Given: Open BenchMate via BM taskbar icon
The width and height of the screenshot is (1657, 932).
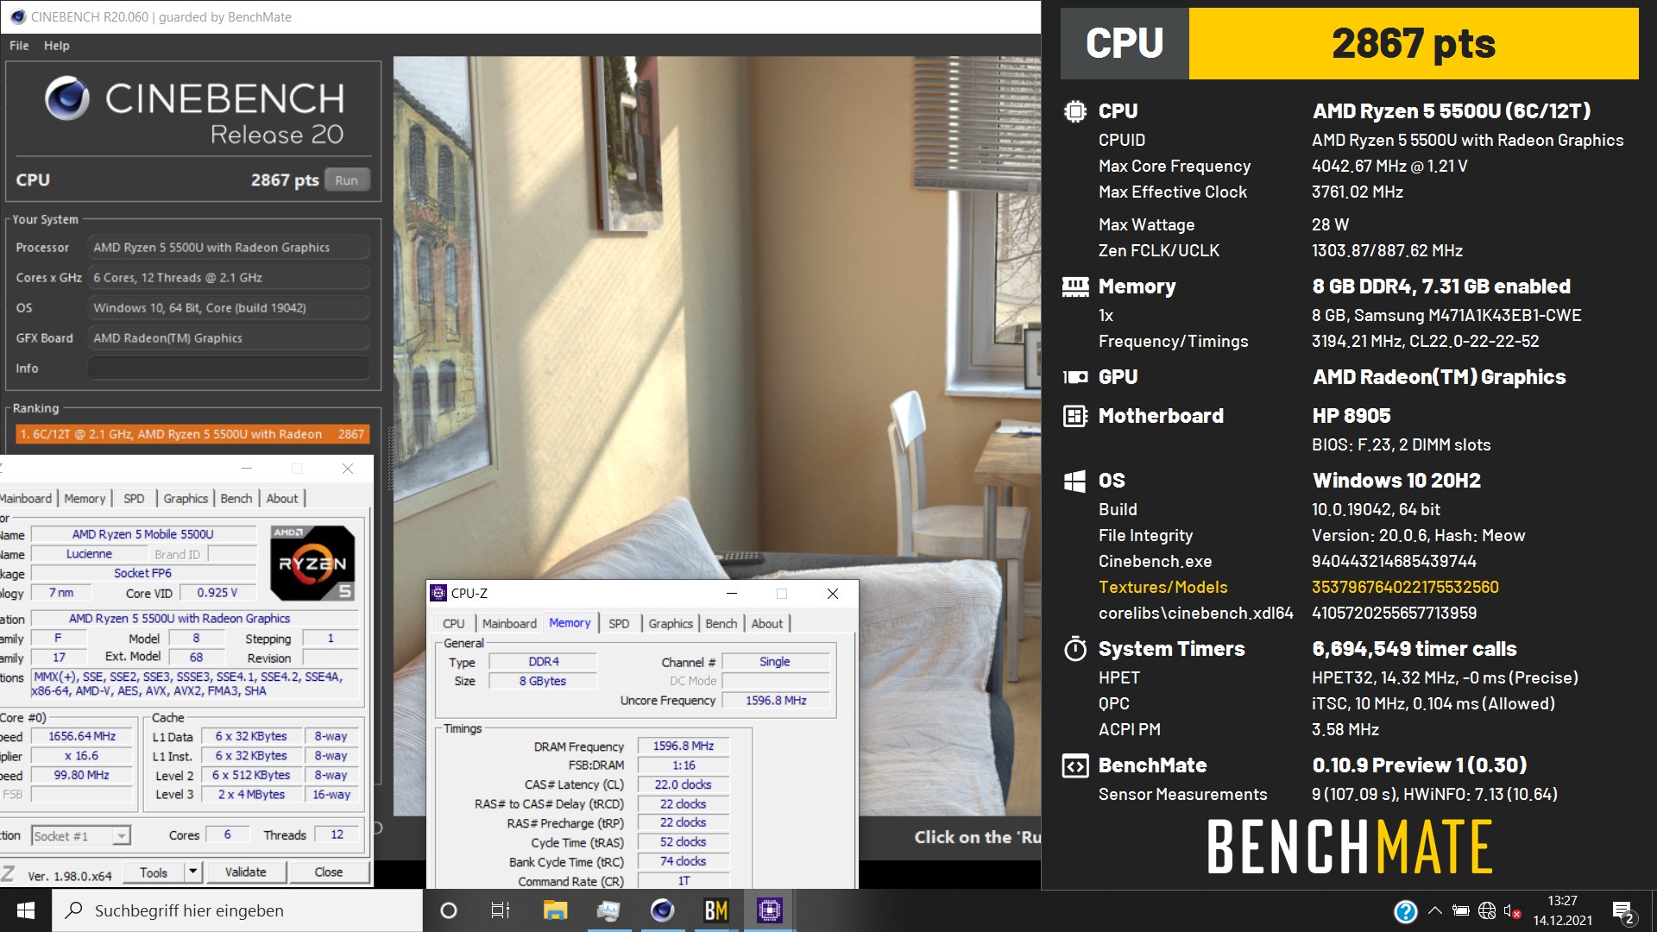Looking at the screenshot, I should point(715,910).
